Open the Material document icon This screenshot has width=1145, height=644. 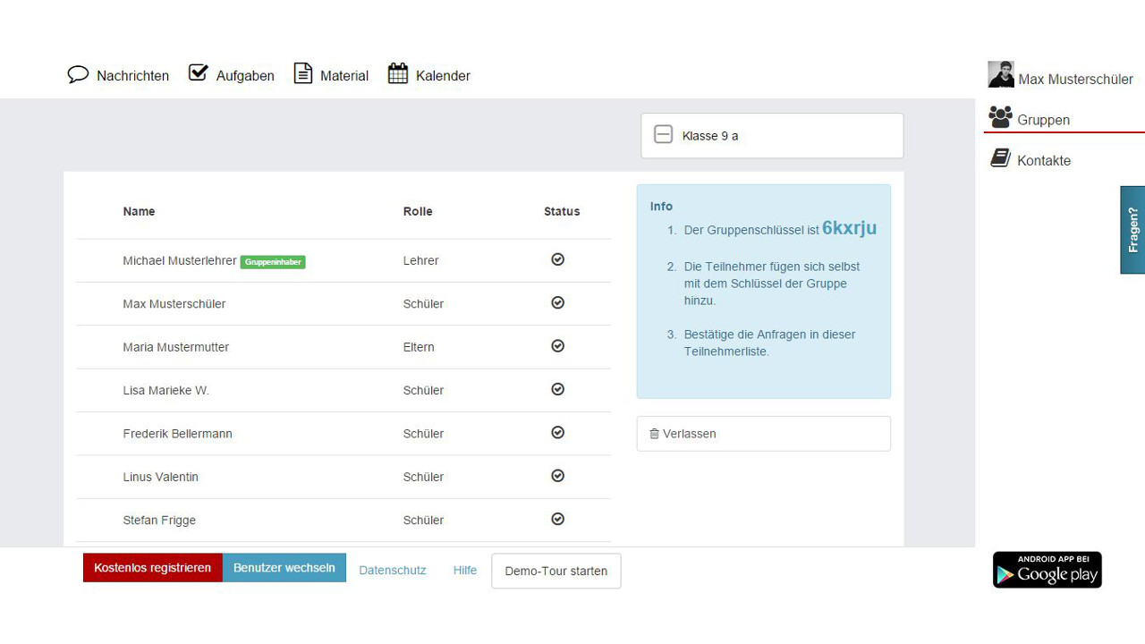click(x=303, y=74)
